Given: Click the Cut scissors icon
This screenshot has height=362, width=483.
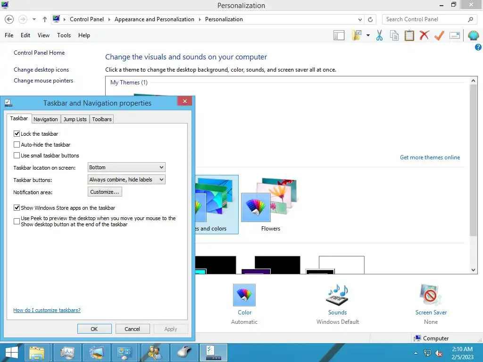Looking at the screenshot, I should [x=380, y=35].
